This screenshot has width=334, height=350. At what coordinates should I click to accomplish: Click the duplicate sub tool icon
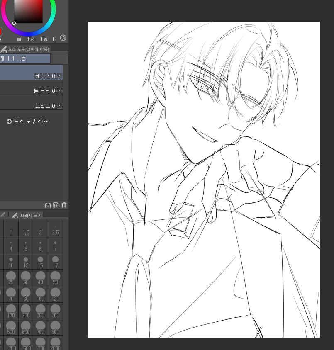(x=56, y=205)
